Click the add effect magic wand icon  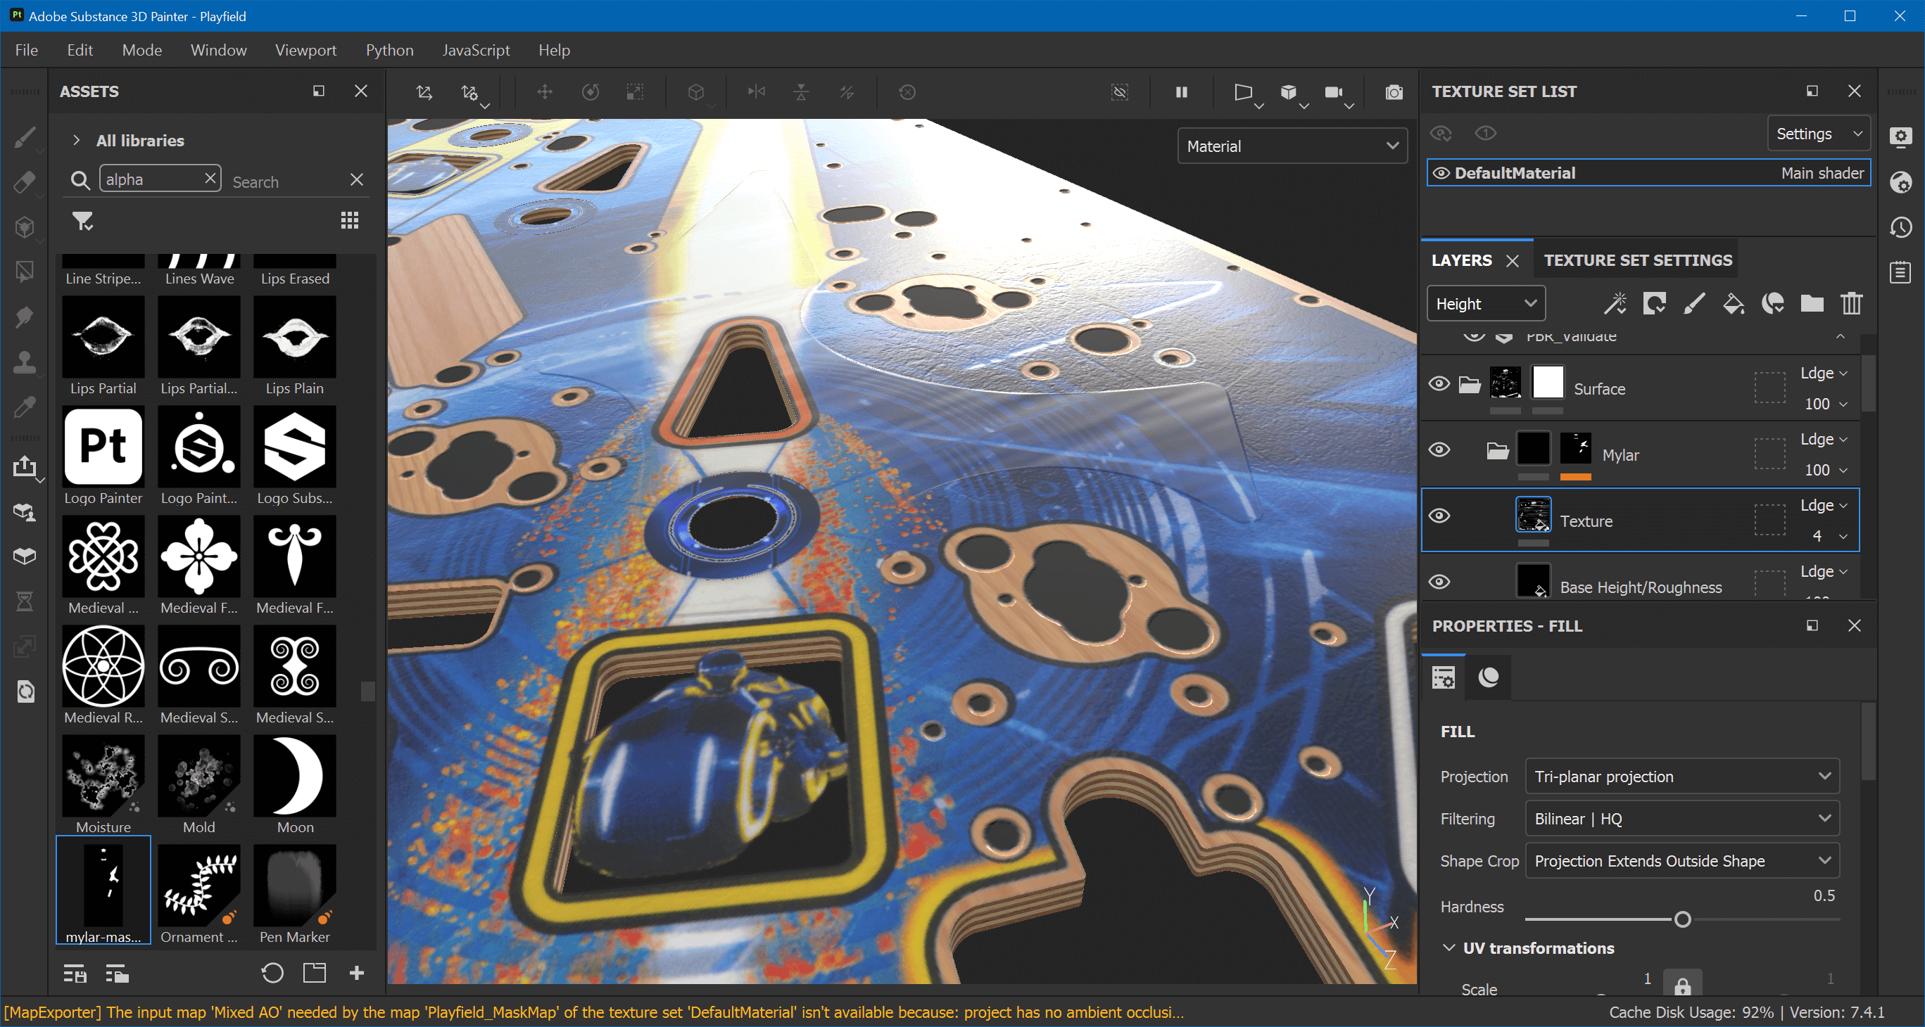tap(1615, 303)
